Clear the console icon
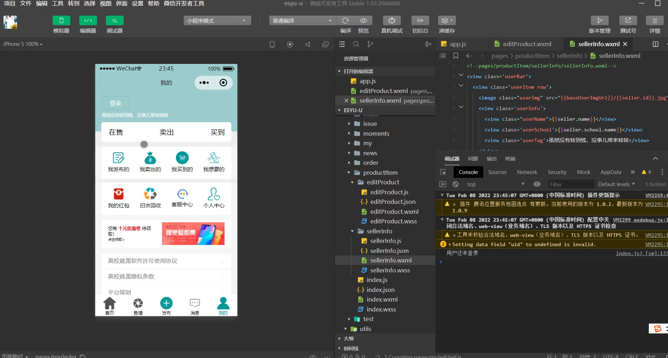 456,184
